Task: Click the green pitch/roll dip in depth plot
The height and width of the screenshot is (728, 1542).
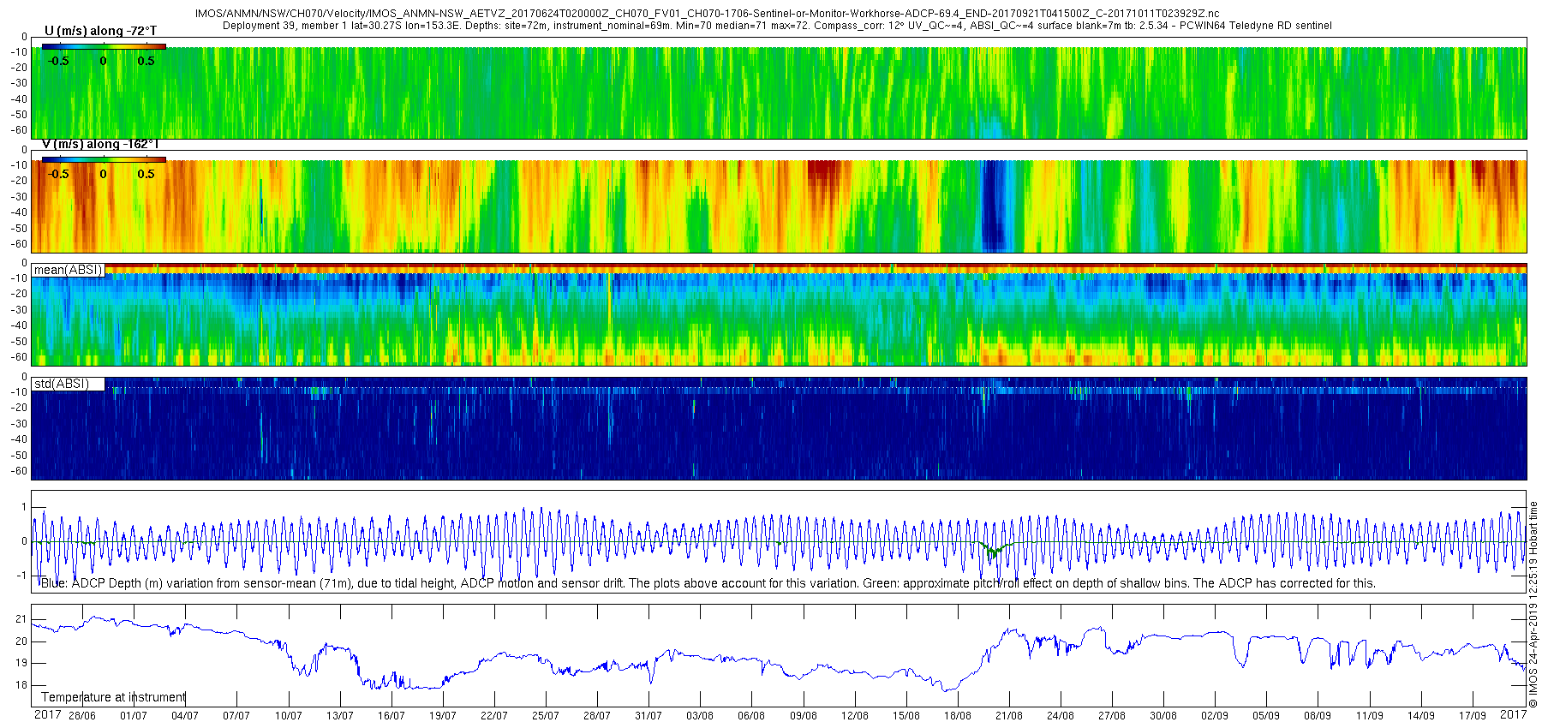Action: pyautogui.click(x=993, y=550)
